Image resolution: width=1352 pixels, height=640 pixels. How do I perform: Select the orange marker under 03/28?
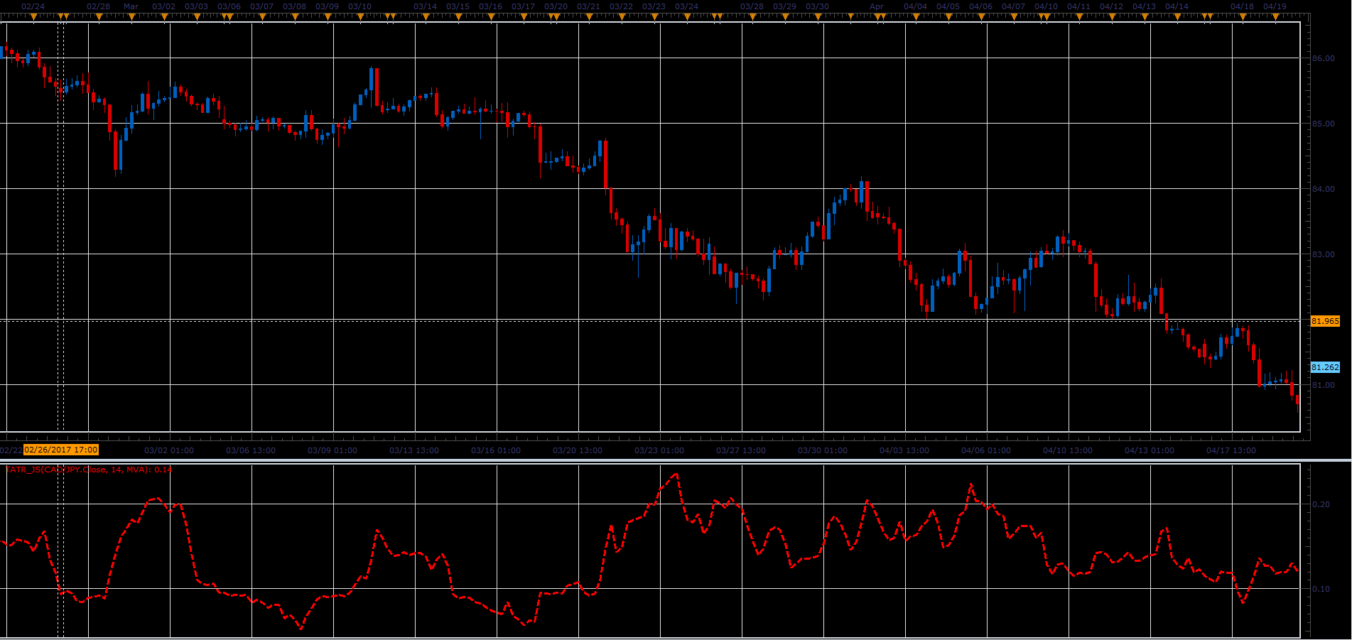(x=752, y=16)
